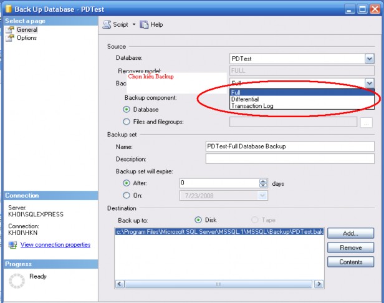The height and width of the screenshot is (303, 384).
Task: Open the 7/23/2008 date dropdown
Action: coord(262,196)
